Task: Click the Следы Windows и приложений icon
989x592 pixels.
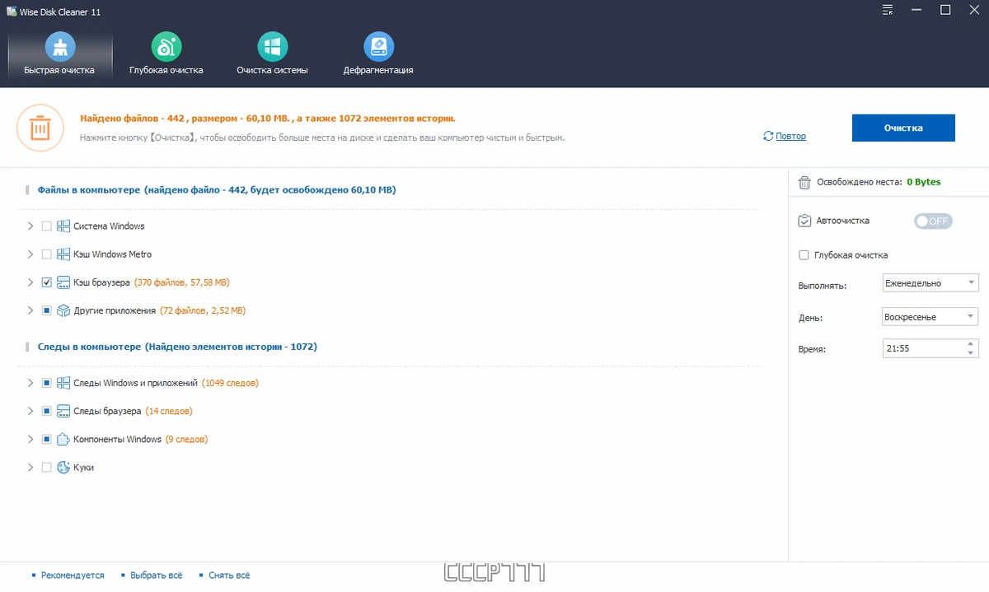Action: tap(63, 383)
